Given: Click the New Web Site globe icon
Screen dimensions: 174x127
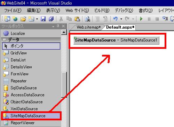Looking at the screenshot, I should 15,19.
